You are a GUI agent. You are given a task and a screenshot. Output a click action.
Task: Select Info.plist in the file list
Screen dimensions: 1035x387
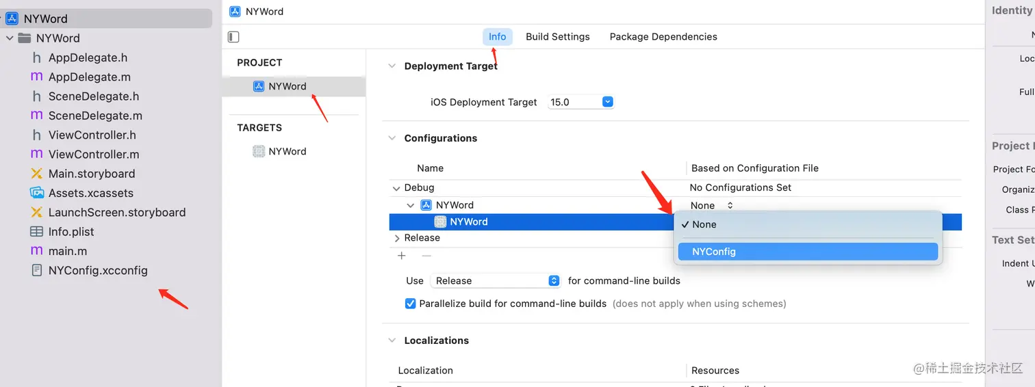click(71, 232)
